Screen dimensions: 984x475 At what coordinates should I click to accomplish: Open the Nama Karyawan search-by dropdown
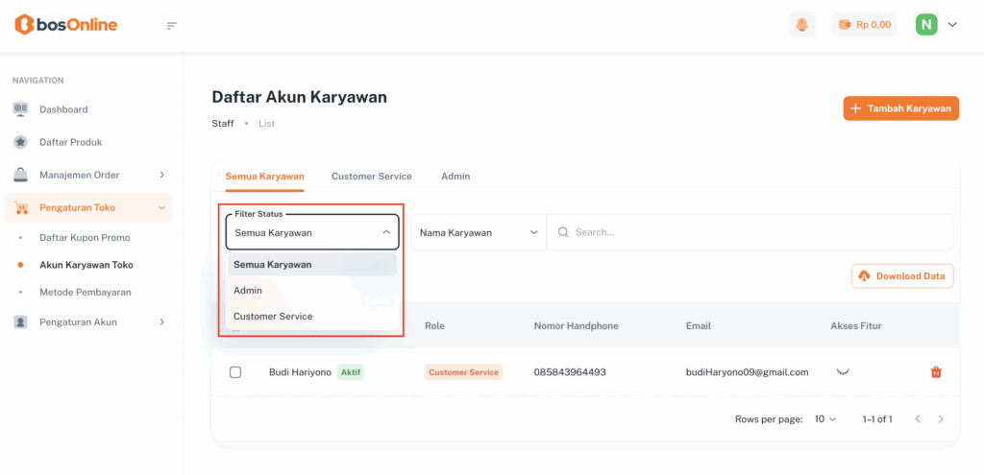pyautogui.click(x=478, y=232)
